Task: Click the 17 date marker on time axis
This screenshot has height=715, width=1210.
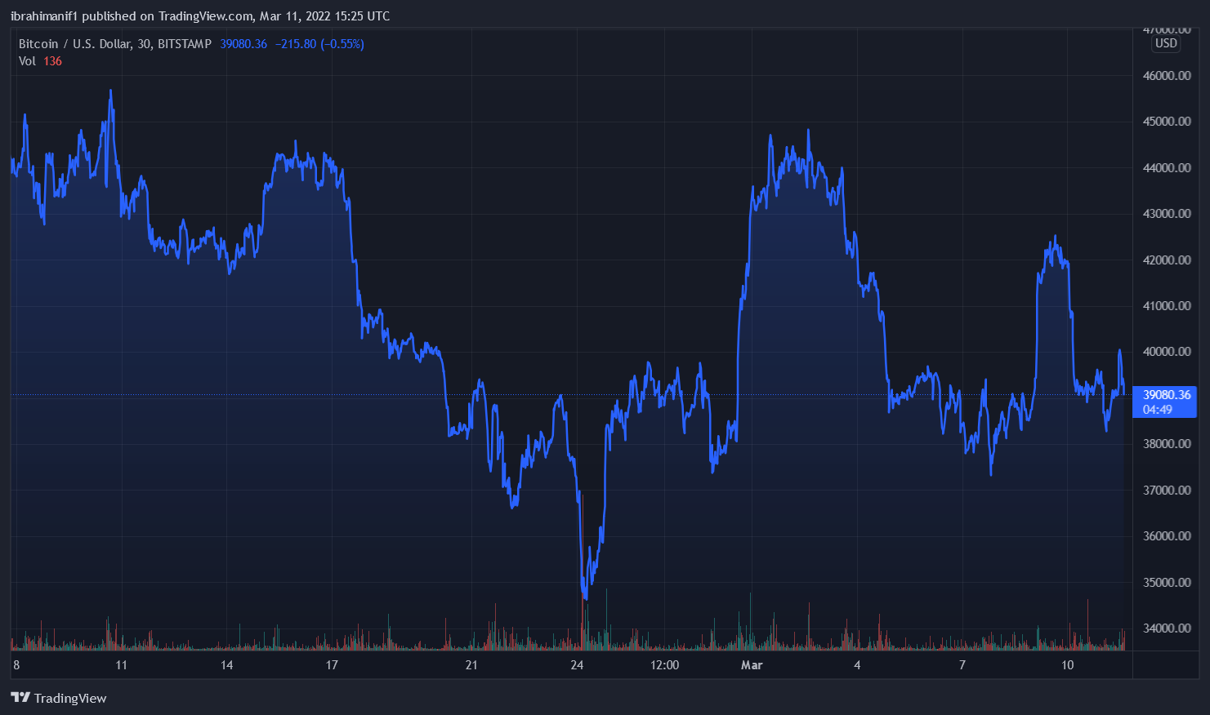Action: (332, 665)
